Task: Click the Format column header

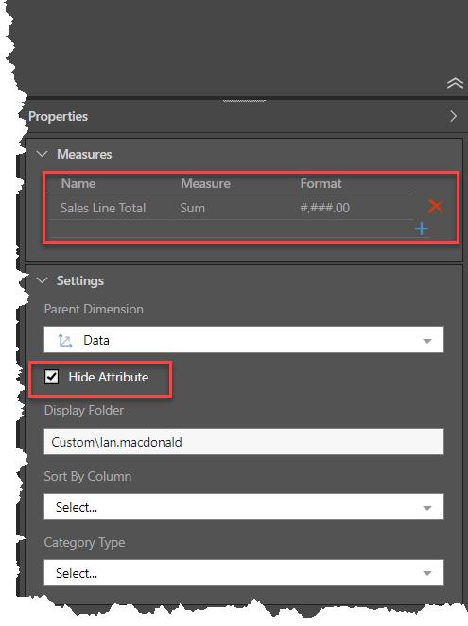Action: coord(321,184)
